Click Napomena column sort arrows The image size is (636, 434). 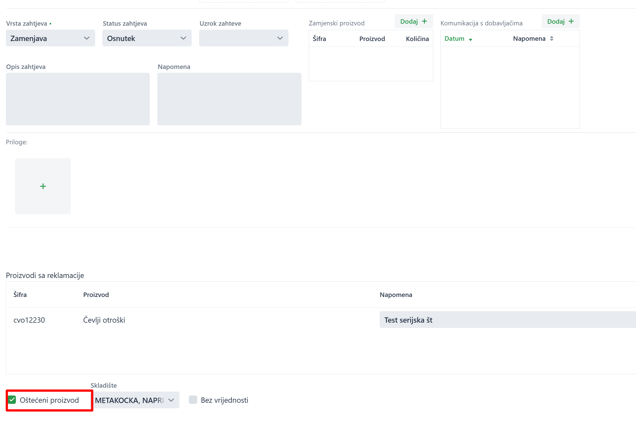tap(551, 39)
